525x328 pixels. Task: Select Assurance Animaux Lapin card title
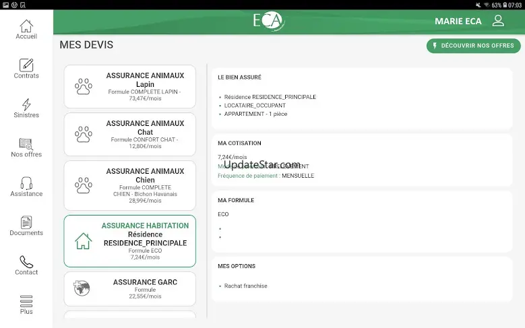click(x=145, y=80)
